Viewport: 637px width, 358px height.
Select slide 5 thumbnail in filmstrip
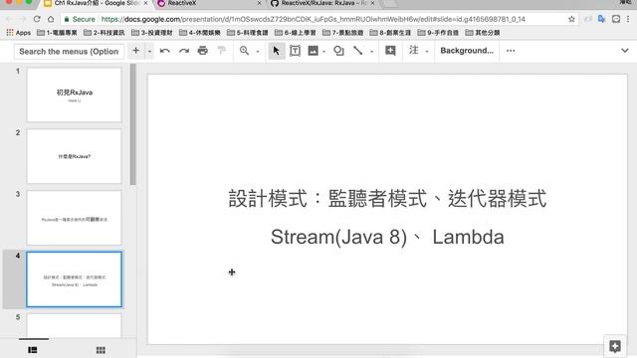pos(74,325)
